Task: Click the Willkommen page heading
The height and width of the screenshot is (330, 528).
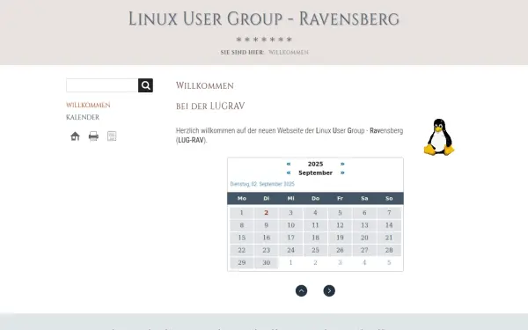Action: pos(205,85)
